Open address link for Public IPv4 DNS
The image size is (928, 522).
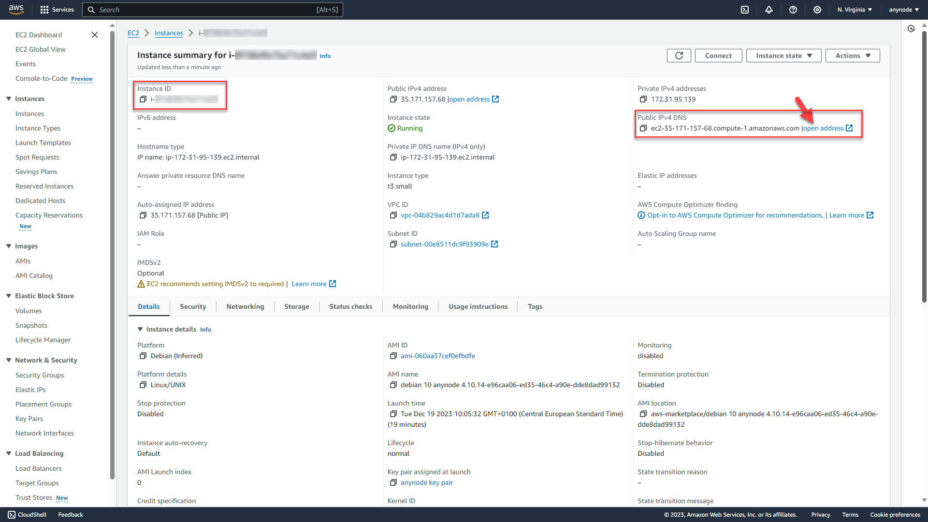(x=827, y=128)
